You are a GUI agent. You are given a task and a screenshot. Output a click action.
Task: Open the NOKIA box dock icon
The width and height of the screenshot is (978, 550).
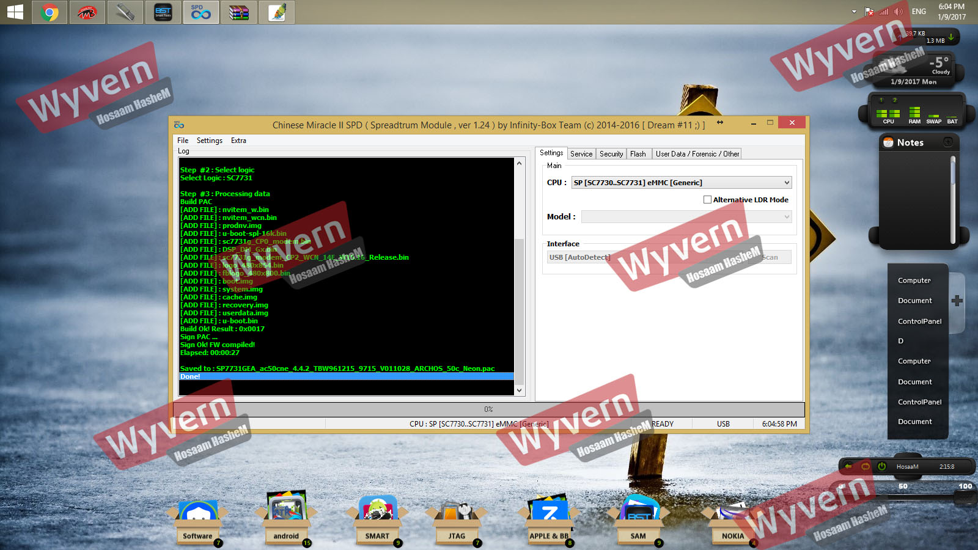(733, 524)
